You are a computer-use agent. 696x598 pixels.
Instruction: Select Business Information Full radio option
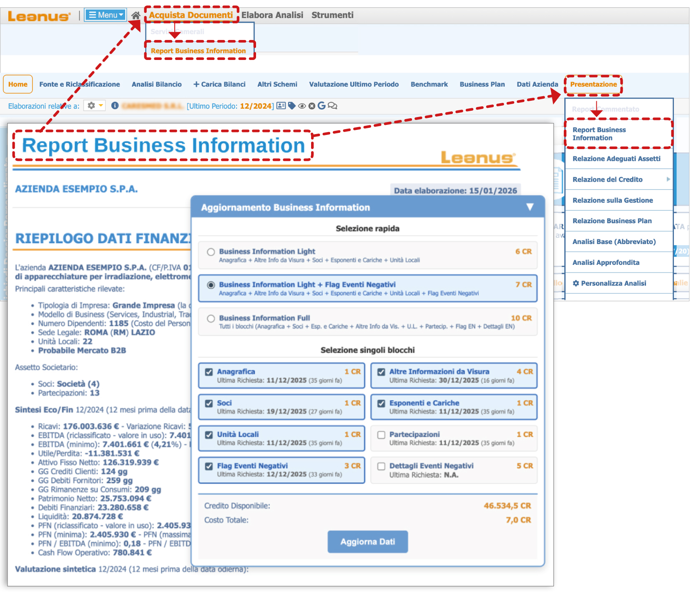[x=211, y=319]
